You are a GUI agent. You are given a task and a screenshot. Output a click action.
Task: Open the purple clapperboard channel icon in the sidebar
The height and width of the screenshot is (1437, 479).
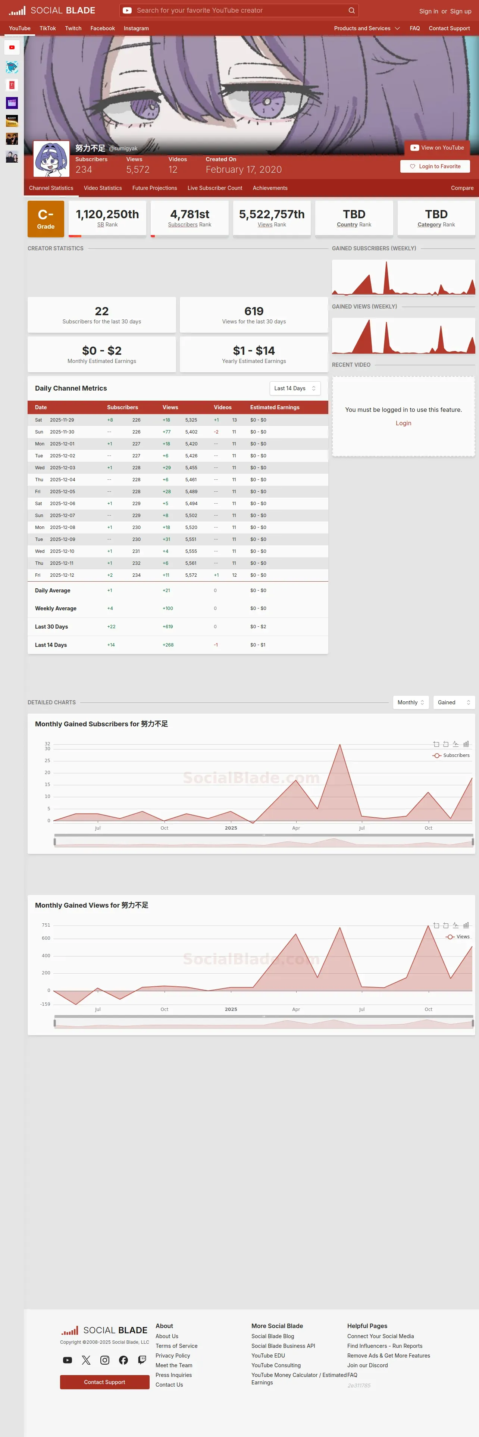pos(12,103)
